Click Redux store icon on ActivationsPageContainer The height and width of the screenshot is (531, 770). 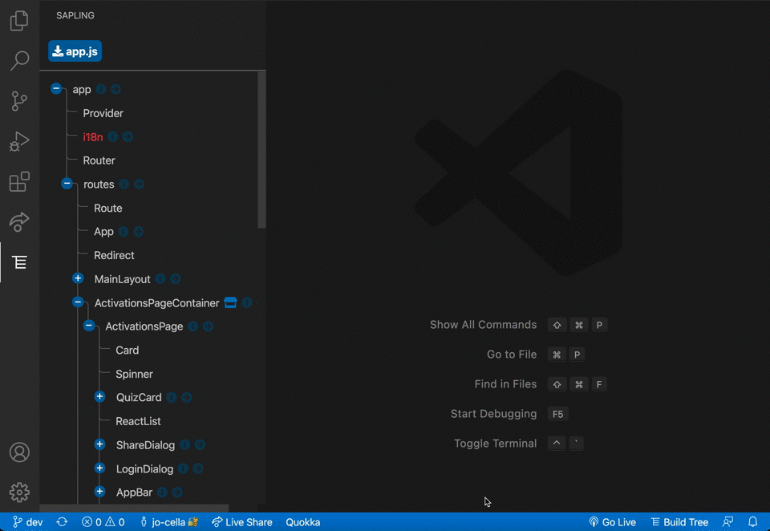230,302
